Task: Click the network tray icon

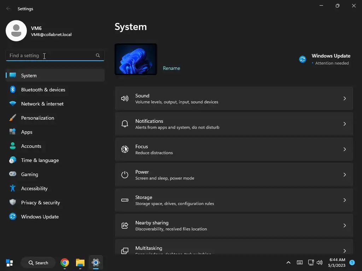Action: (311, 263)
